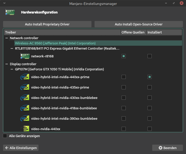Click the Beenden button
186x154 pixels.
[168, 148]
